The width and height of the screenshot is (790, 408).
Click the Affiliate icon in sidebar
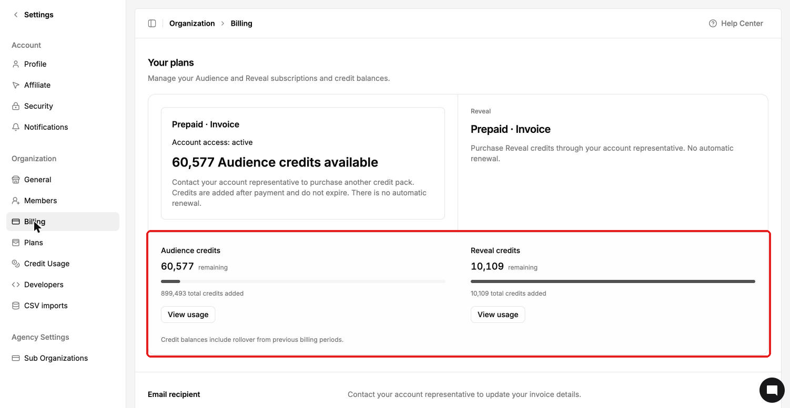click(16, 85)
